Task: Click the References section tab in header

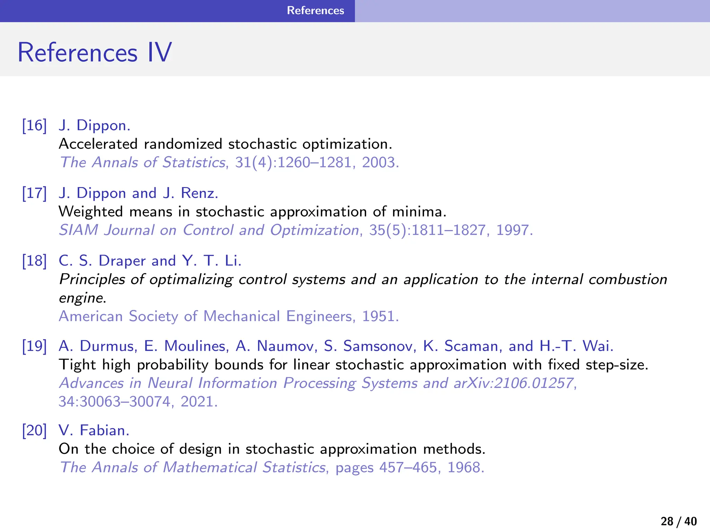Action: click(315, 10)
